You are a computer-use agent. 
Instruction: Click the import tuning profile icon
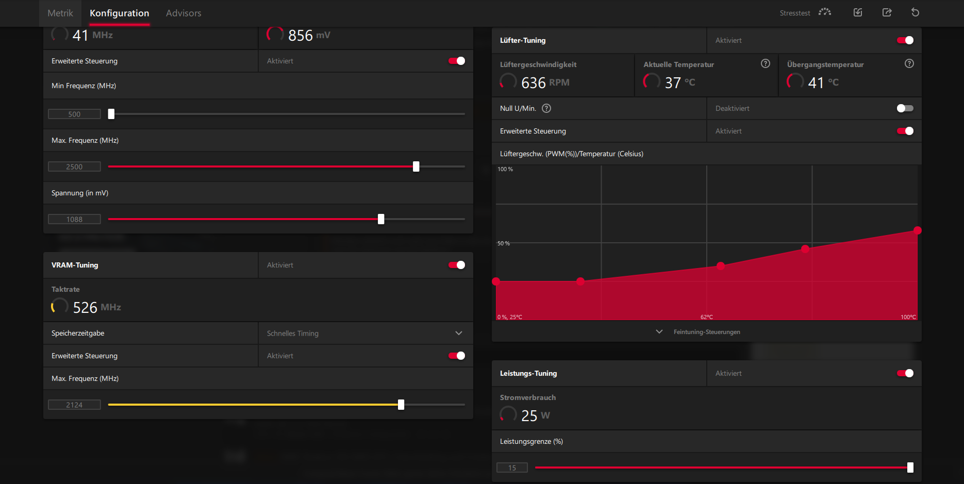858,12
